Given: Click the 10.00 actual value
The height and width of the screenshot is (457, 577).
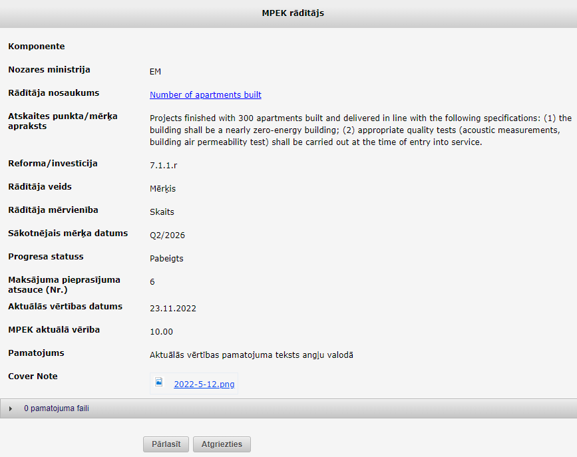Looking at the screenshot, I should coord(161,332).
